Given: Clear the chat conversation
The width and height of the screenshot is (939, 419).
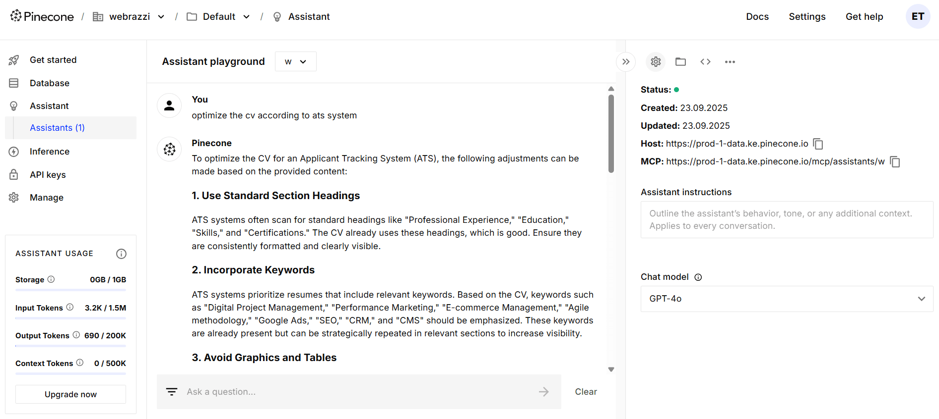Looking at the screenshot, I should point(586,392).
